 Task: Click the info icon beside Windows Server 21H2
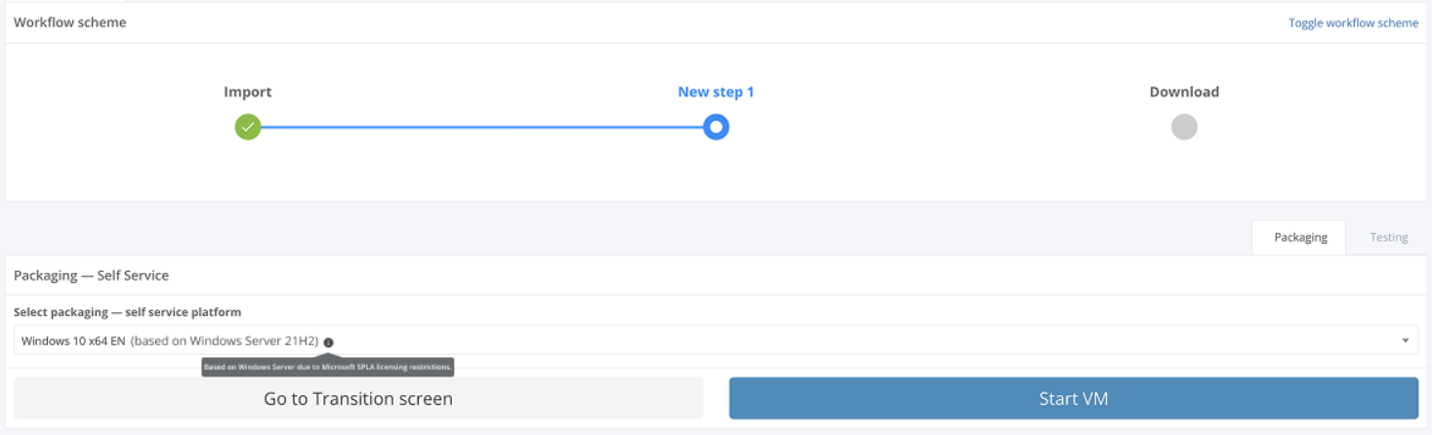pyautogui.click(x=329, y=342)
